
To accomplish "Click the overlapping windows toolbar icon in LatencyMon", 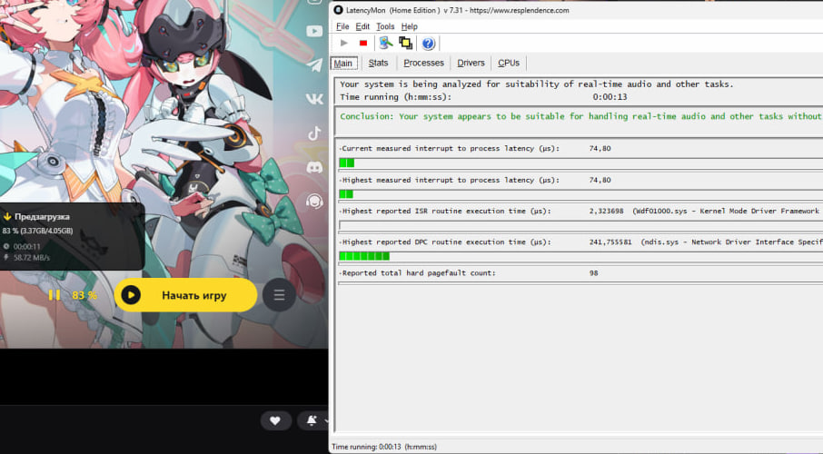I will pos(406,43).
